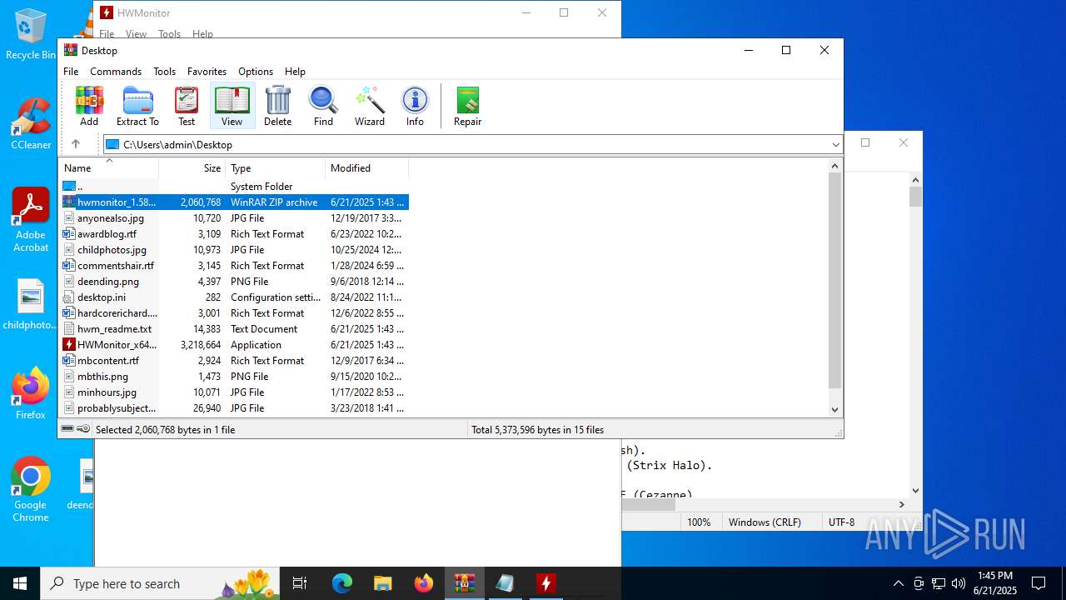Open the Commands menu
This screenshot has height=600, width=1066.
[x=116, y=72]
